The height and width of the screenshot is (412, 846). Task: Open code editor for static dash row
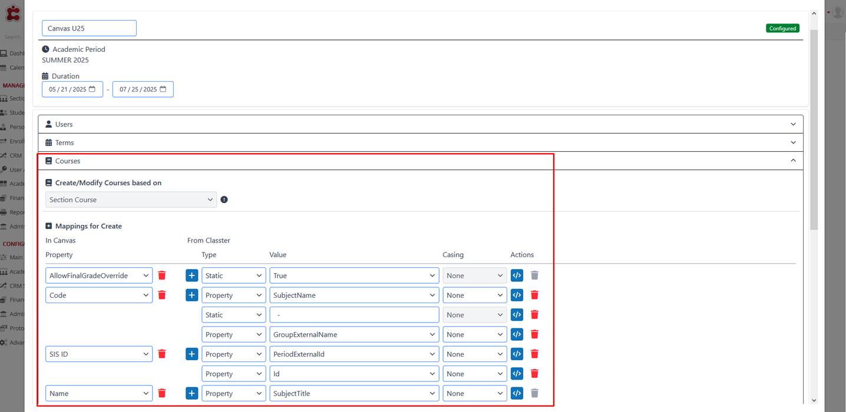click(517, 314)
